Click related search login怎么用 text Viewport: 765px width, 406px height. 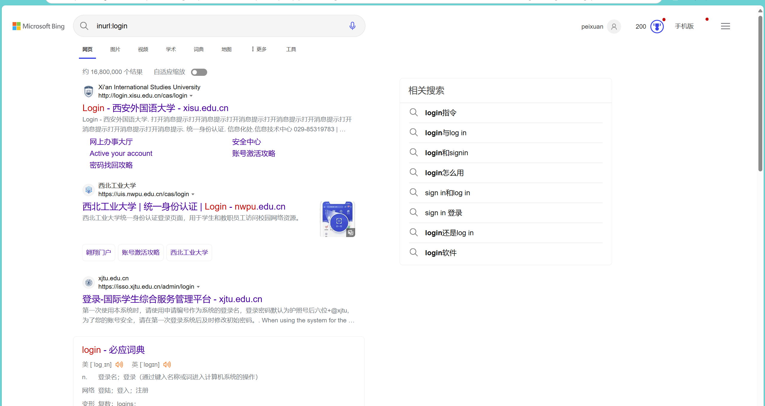click(x=445, y=173)
